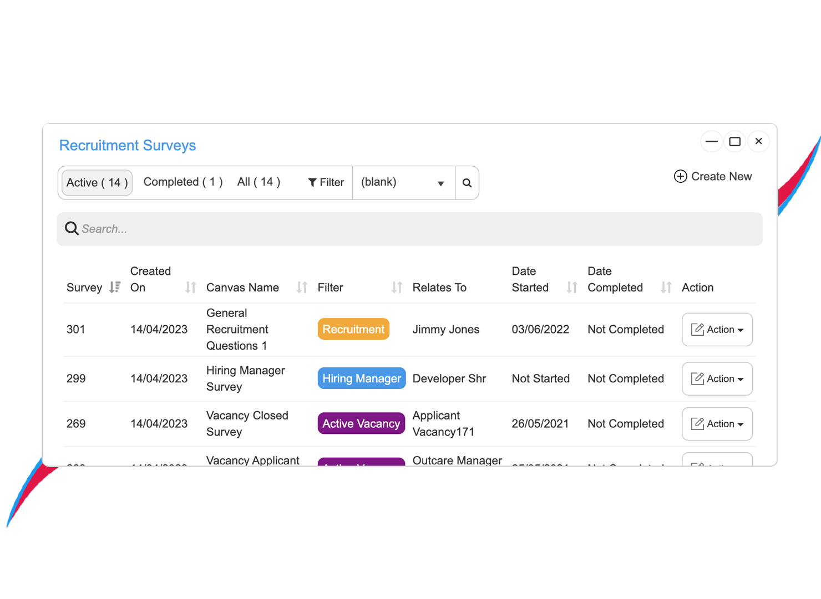Click the sort icon on the Survey column
821x599 pixels.
pos(115,287)
